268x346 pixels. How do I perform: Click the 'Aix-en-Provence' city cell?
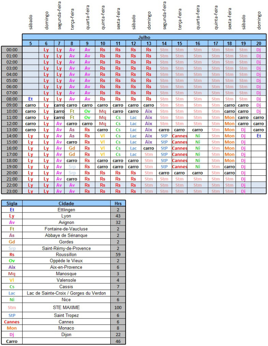pos(66,267)
